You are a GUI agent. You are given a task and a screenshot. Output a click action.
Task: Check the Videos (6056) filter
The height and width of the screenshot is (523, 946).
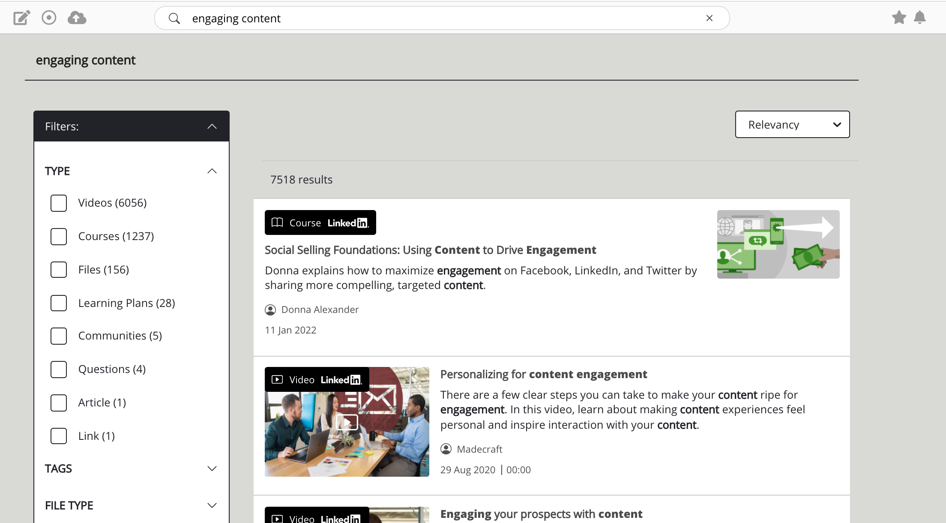click(59, 203)
